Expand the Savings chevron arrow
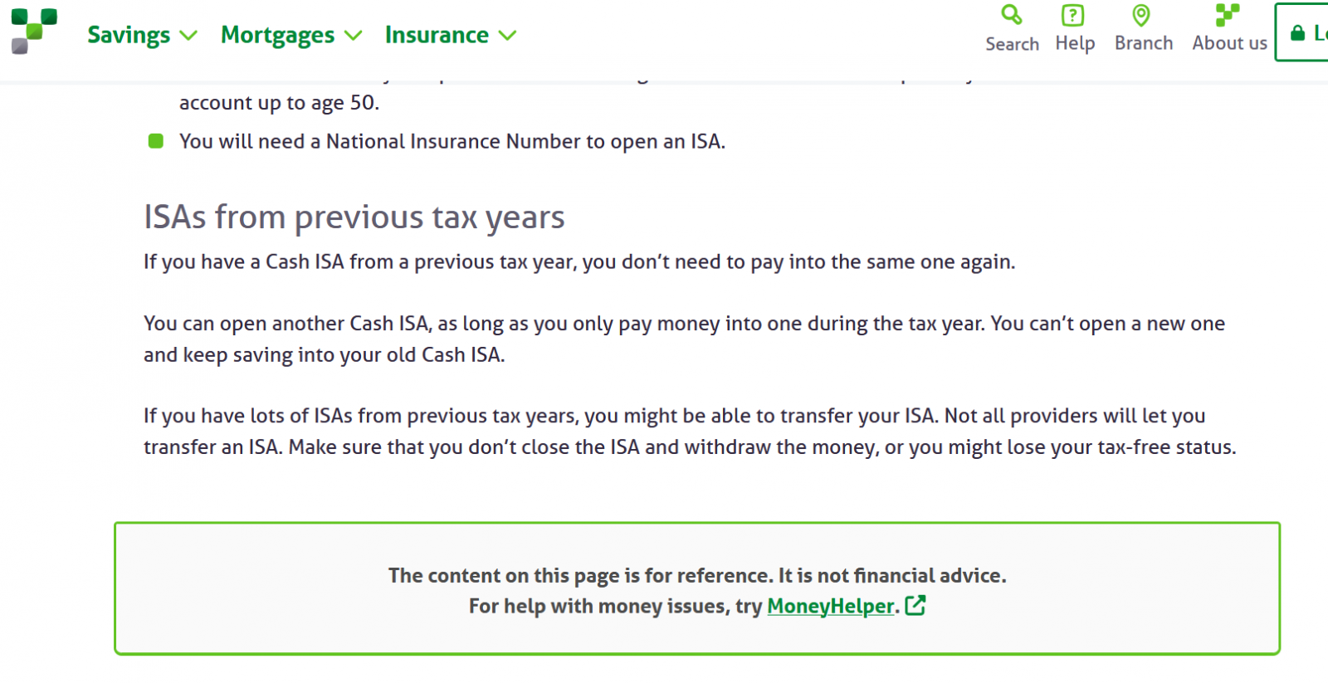The image size is (1328, 683). [x=188, y=36]
